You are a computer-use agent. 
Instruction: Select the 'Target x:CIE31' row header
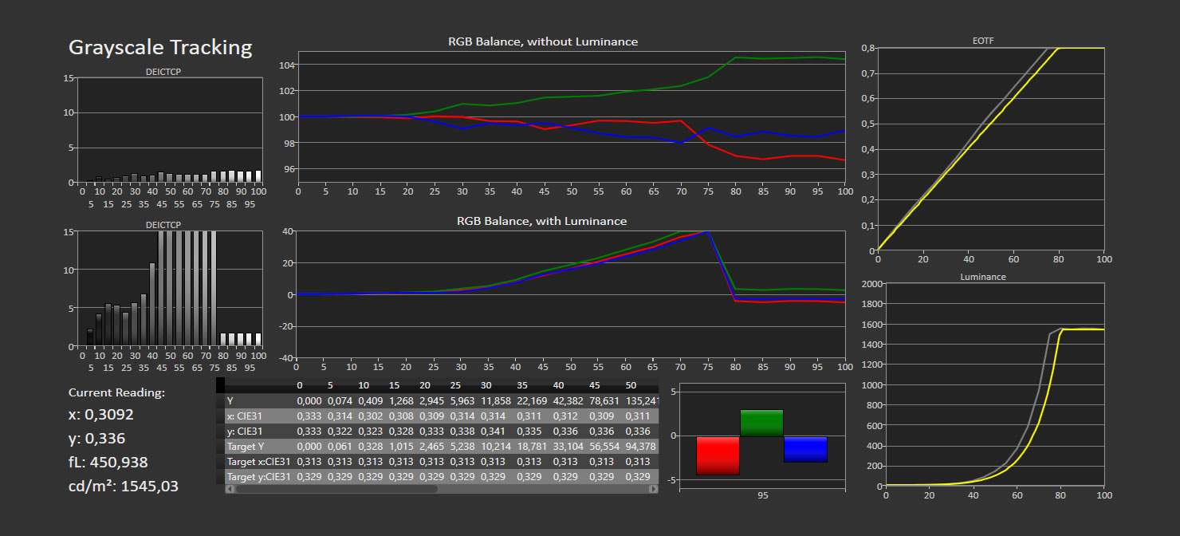pos(261,461)
